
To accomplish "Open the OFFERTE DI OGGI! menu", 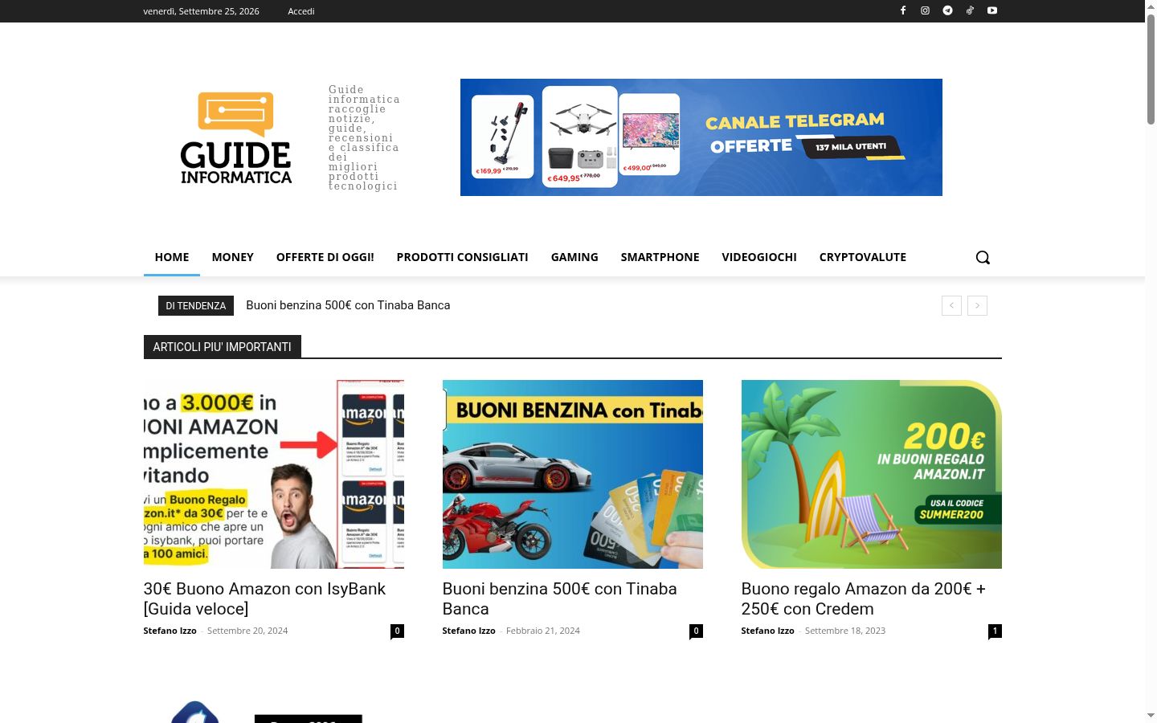I will (325, 257).
